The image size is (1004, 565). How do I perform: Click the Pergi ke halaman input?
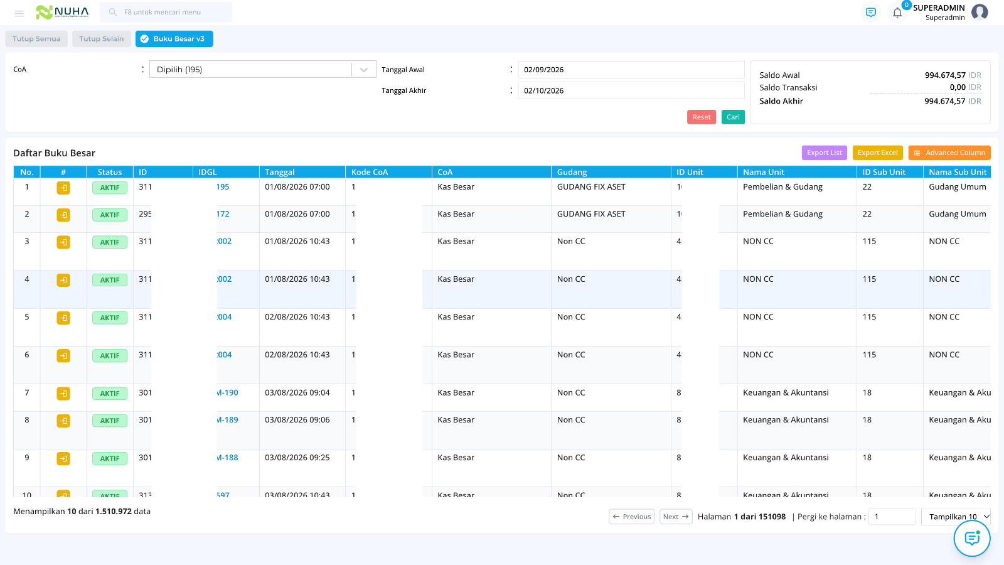coord(892,517)
